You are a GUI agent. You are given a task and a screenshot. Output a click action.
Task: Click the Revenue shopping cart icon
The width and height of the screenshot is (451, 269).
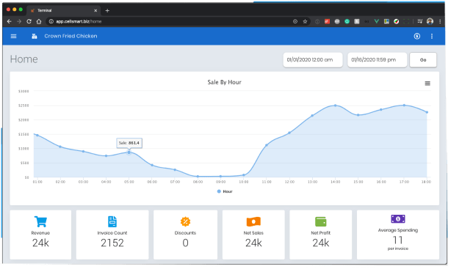coord(40,221)
